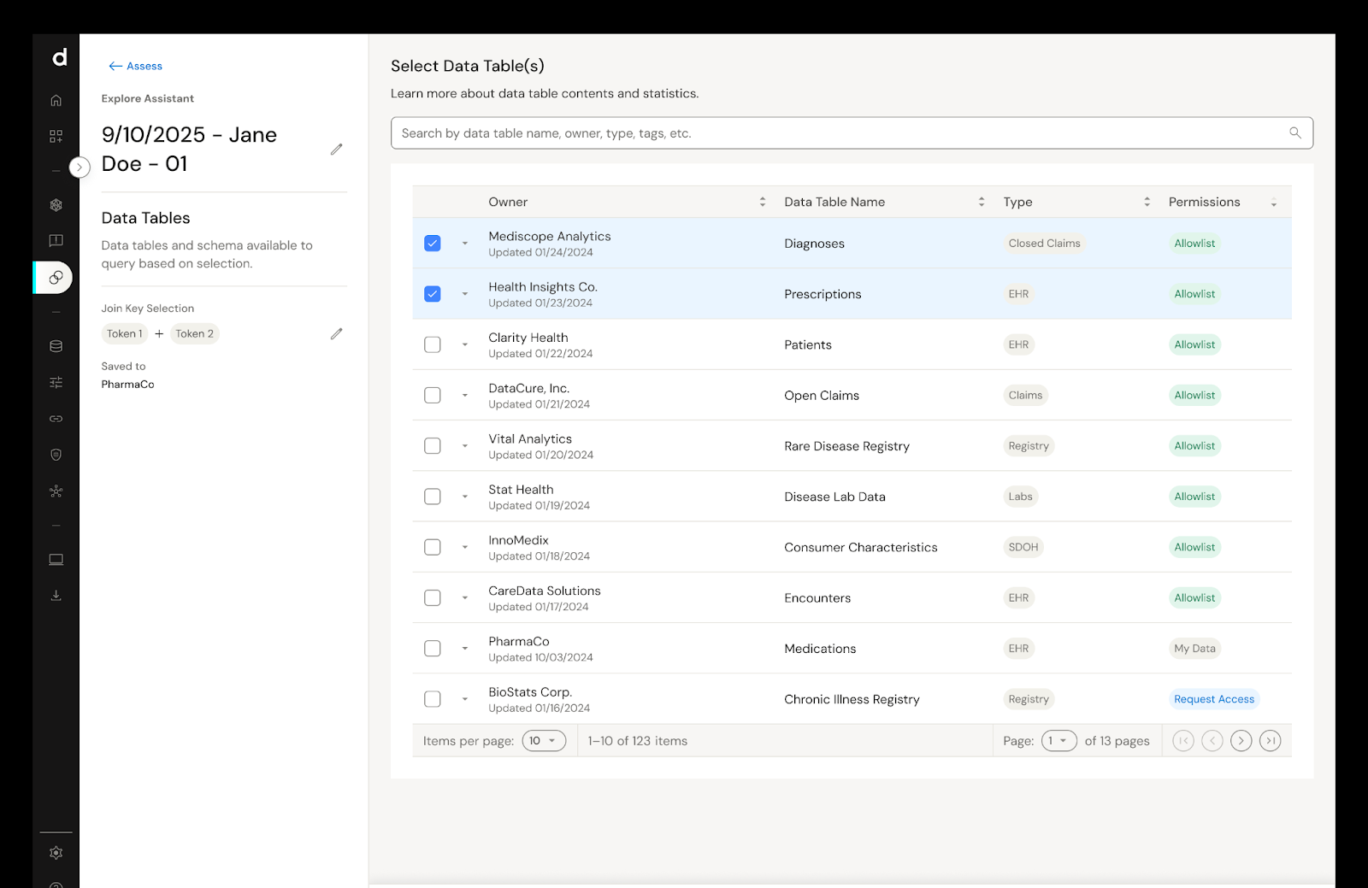Viewport: 1368px width, 888px height.
Task: Uncheck the Mediscope Analytics row
Action: click(x=433, y=244)
